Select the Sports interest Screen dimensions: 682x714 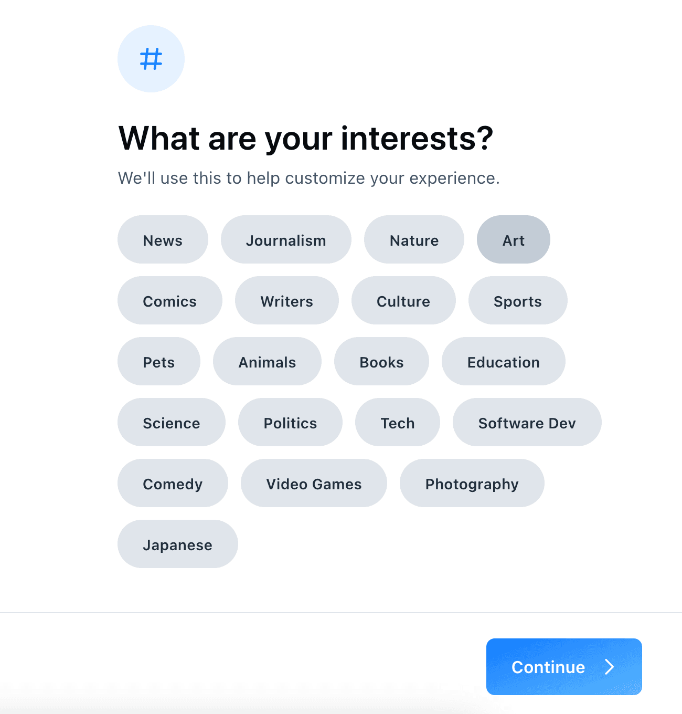517,301
